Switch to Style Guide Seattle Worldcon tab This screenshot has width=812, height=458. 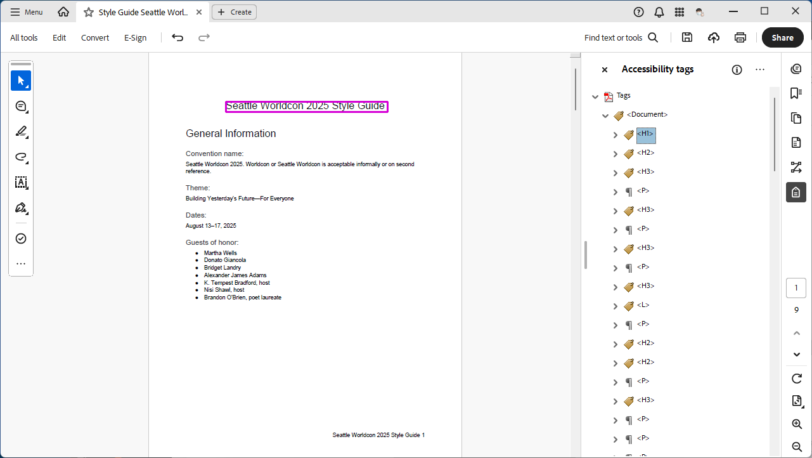[143, 12]
